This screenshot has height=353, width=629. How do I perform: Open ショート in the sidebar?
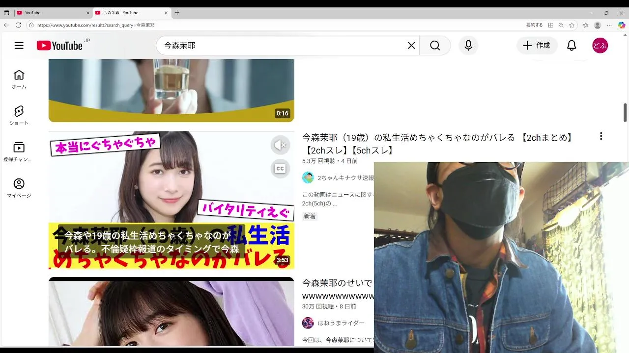(x=19, y=116)
